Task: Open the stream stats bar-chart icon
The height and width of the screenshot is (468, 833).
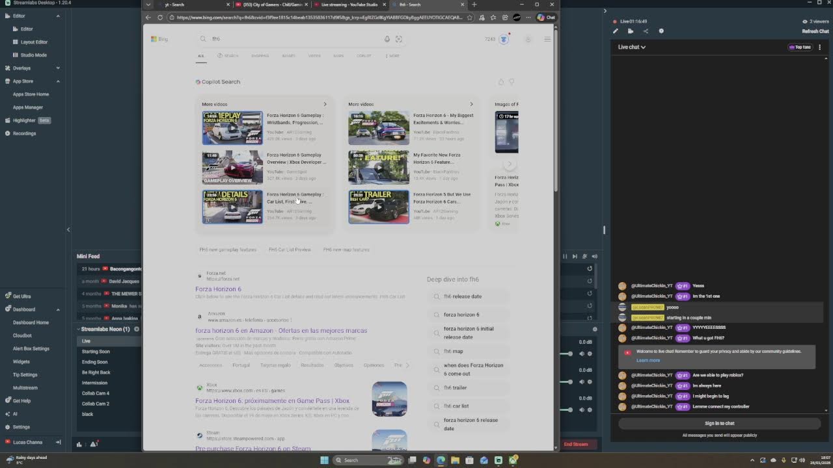Action: point(79,445)
